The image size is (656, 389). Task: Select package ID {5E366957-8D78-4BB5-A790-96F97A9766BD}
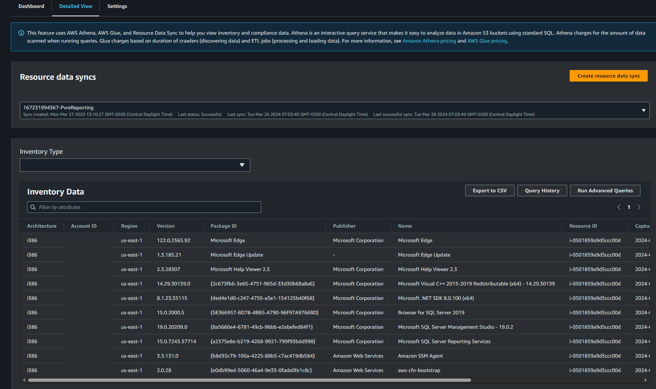point(264,312)
